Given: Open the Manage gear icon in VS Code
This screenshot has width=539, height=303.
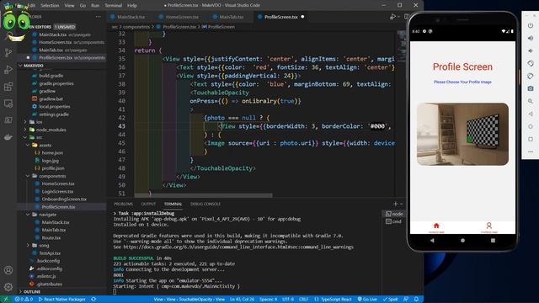Looking at the screenshot, I should 8,286.
